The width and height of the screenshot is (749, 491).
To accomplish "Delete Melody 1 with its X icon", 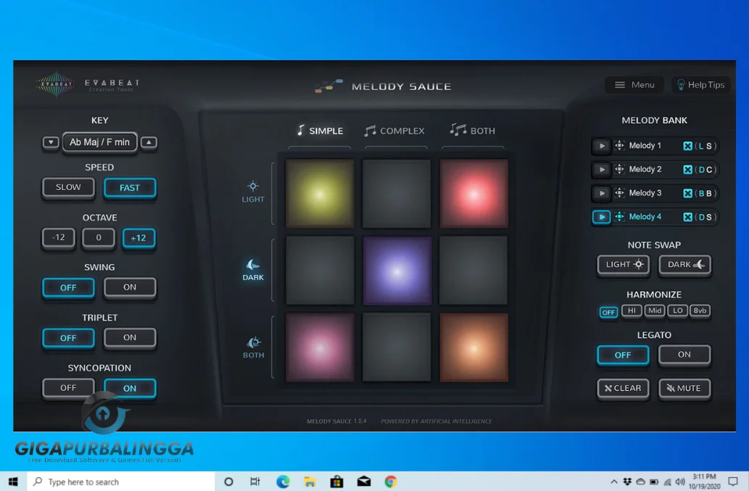I will (x=687, y=147).
